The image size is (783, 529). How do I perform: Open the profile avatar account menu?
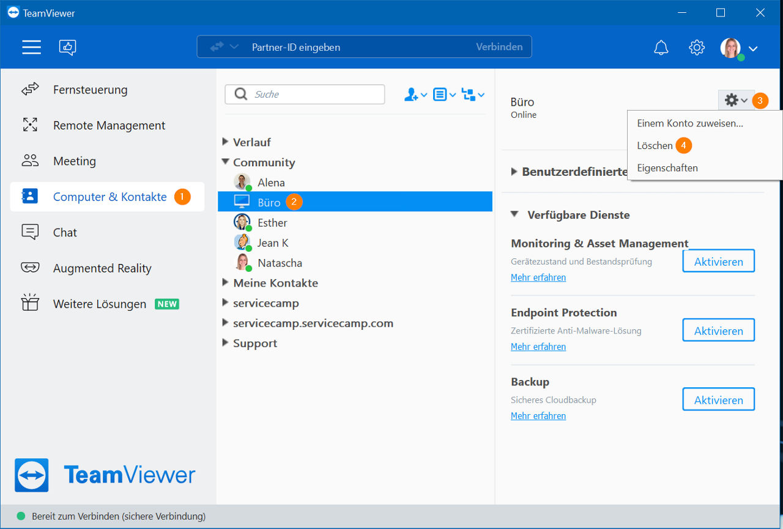pos(739,48)
